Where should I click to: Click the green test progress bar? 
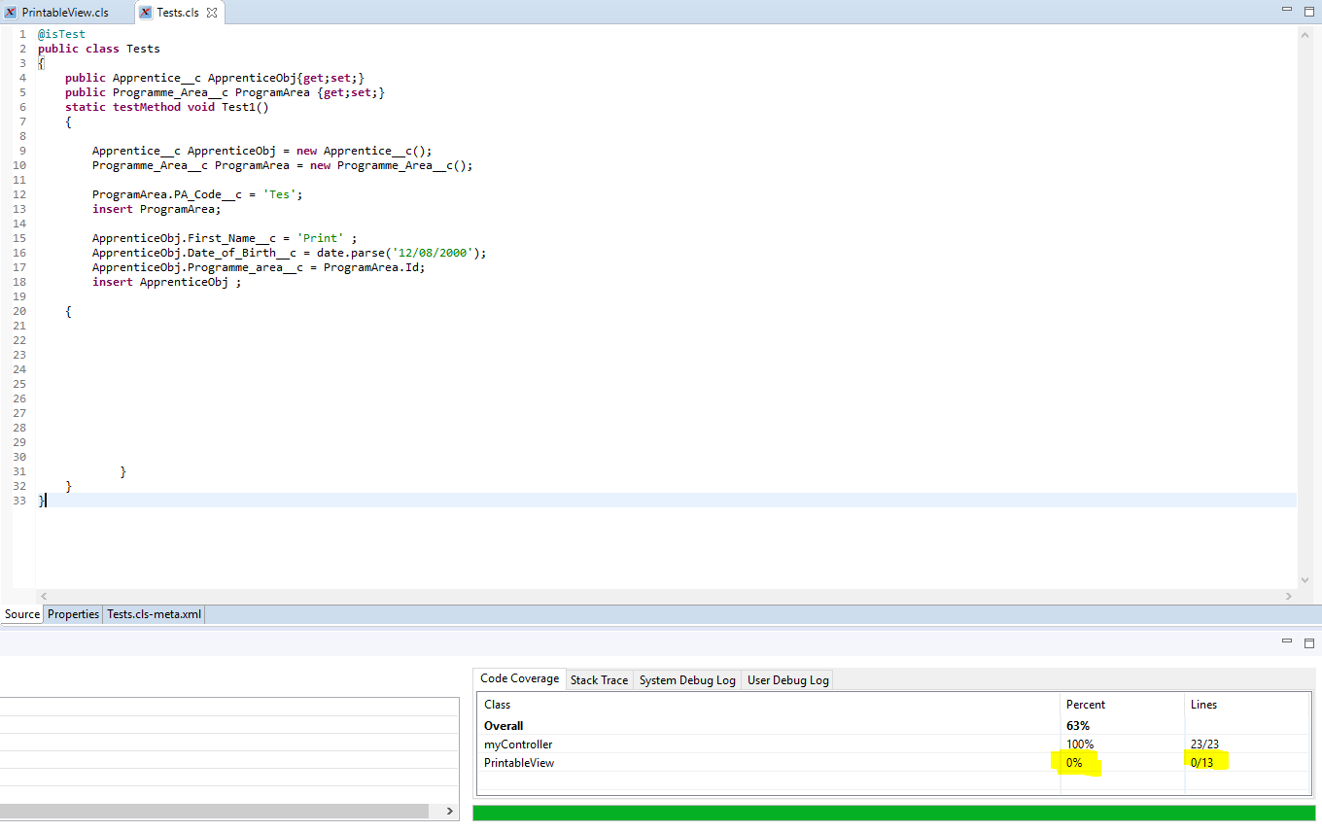pos(893,814)
